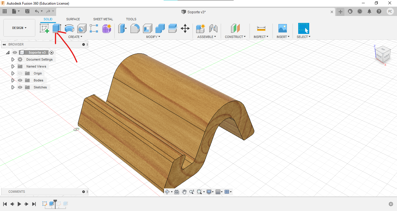Select the Create Sketch tool
The image size is (397, 211).
44,28
